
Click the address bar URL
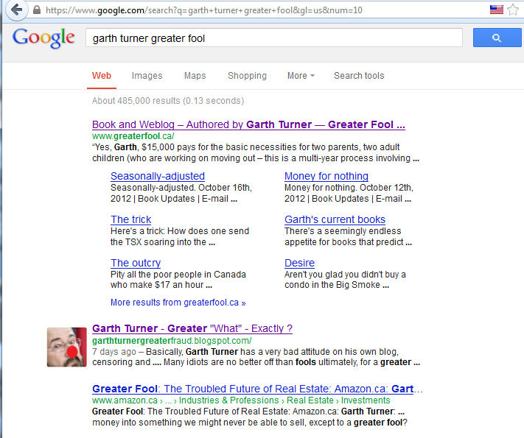tap(204, 10)
